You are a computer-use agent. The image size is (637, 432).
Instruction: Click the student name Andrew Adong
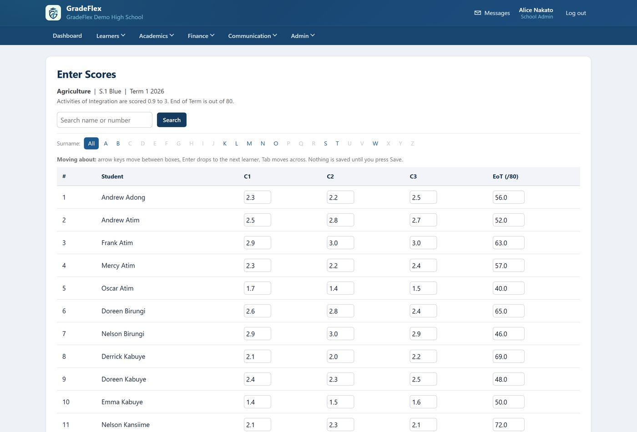click(x=123, y=197)
